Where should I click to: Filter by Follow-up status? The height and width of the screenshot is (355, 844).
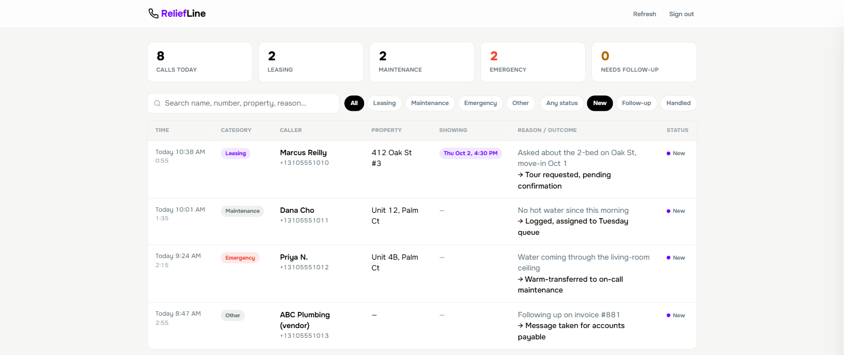click(636, 103)
